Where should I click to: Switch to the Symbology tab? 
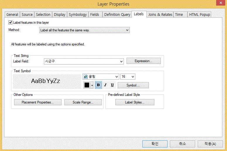[x=78, y=15]
